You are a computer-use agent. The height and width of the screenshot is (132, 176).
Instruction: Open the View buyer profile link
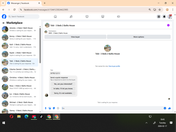coord(114,66)
